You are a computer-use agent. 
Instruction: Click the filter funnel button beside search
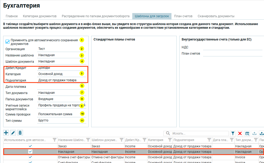233,133
